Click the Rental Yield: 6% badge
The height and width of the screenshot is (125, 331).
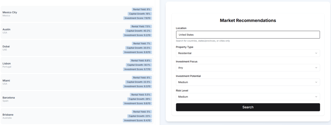click(142, 77)
